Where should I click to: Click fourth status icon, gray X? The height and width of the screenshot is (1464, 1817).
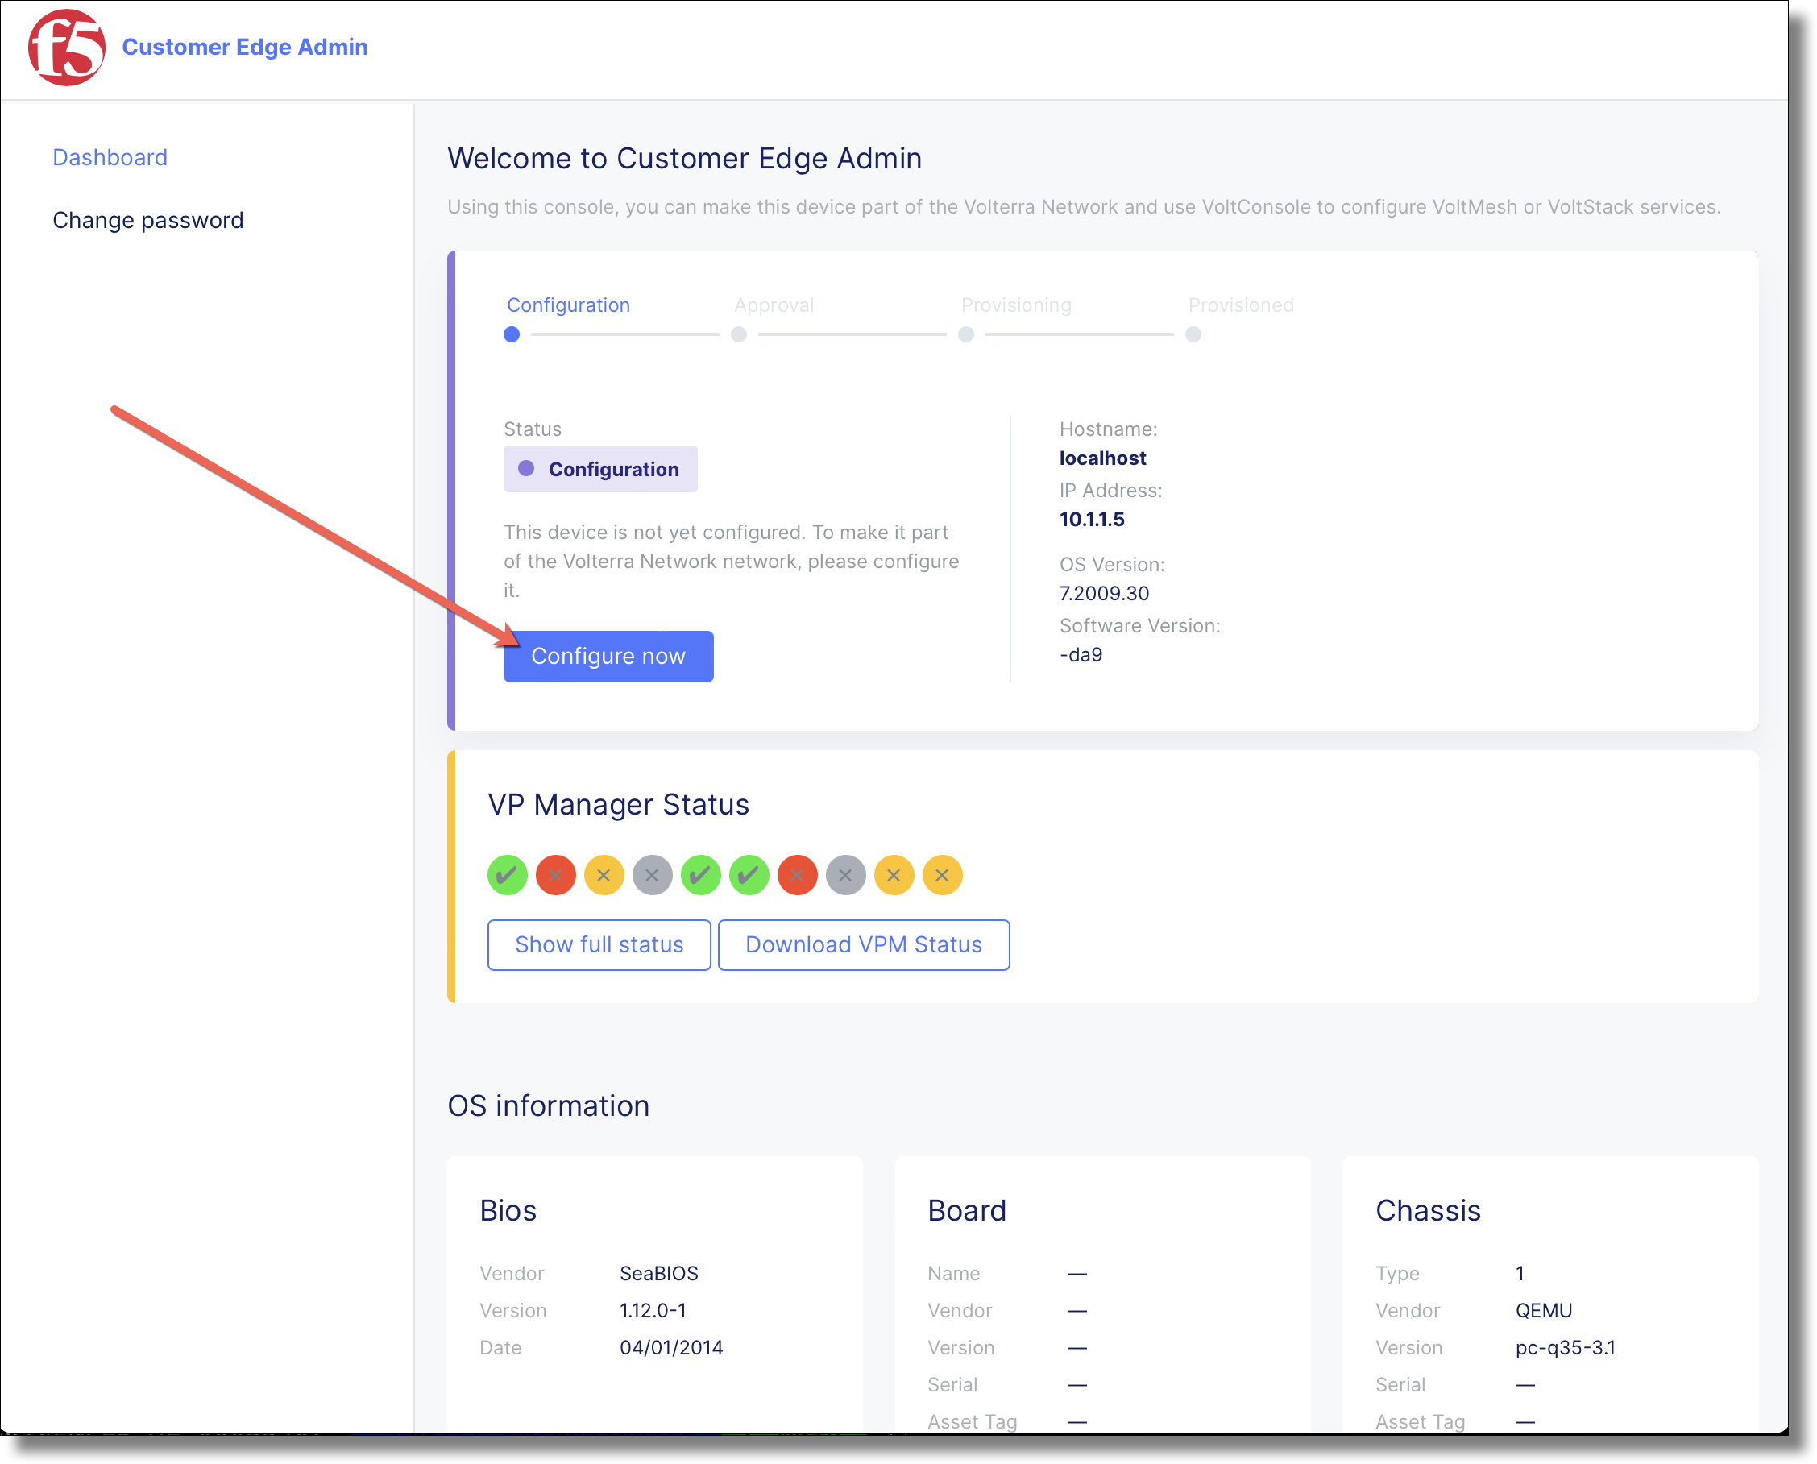(653, 875)
